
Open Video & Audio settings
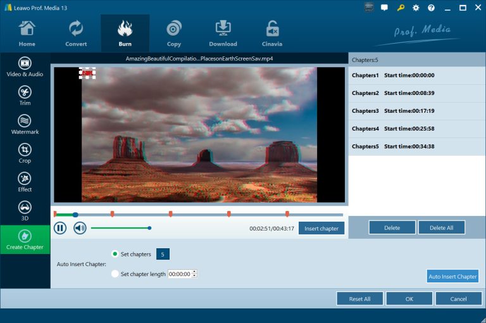[25, 67]
